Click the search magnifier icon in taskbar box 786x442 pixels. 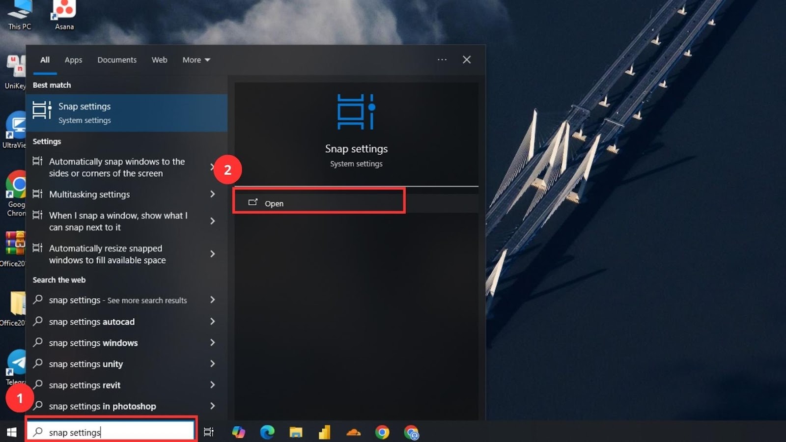[38, 432]
